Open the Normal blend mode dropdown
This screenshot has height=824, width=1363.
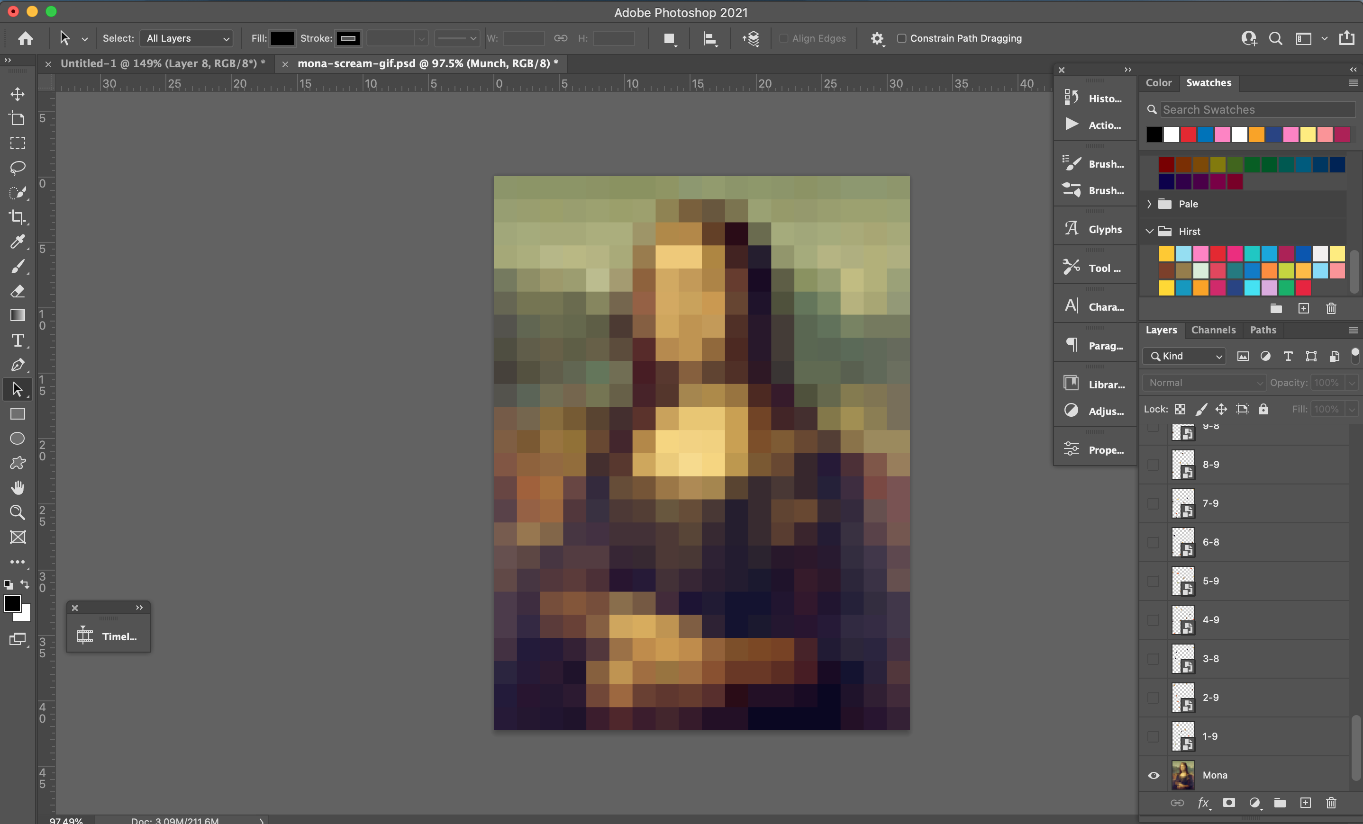(1204, 383)
